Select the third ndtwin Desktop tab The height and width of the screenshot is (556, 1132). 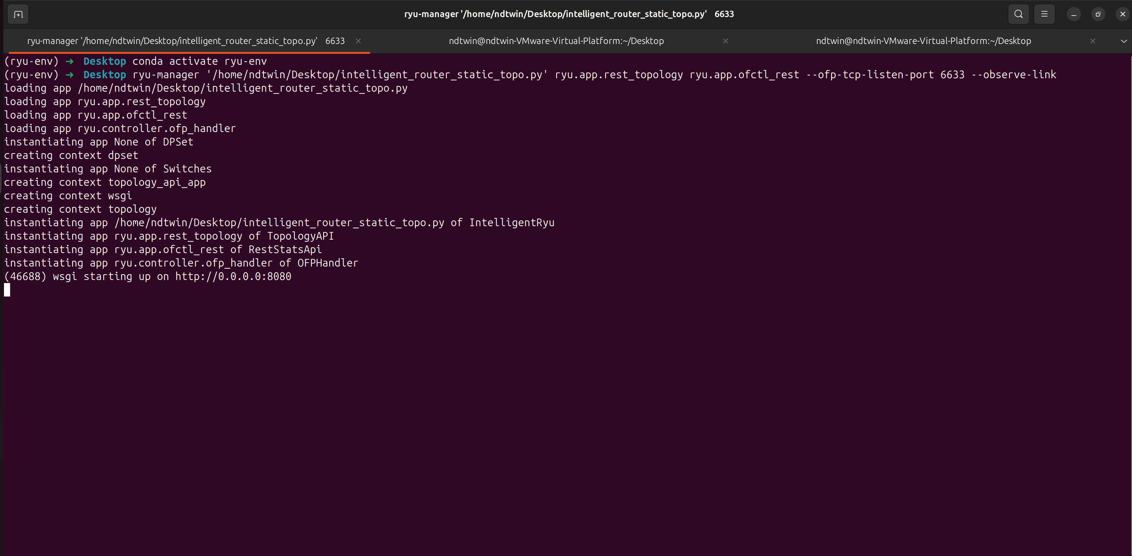pyautogui.click(x=923, y=41)
